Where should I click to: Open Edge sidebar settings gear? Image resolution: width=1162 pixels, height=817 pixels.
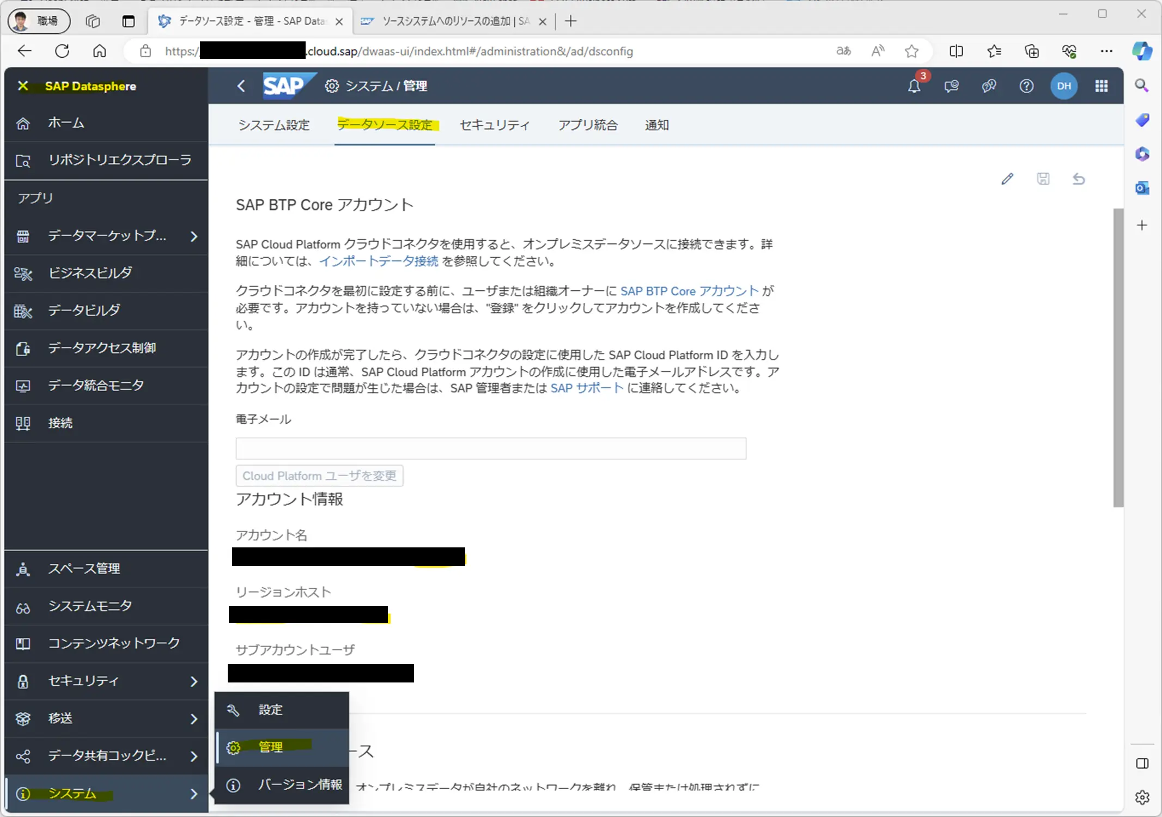click(x=1142, y=797)
